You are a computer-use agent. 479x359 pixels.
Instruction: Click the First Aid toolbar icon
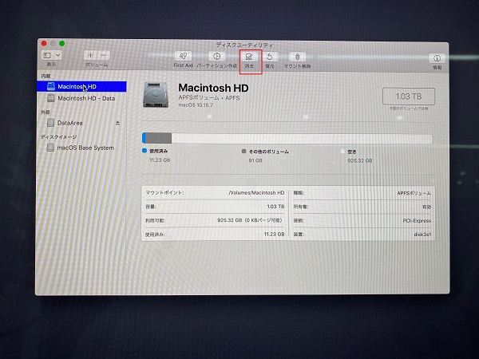click(x=183, y=56)
